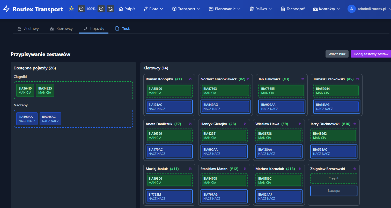Open the Tachograf link in the navbar
Screen dimensions: 391x208
(293, 9)
